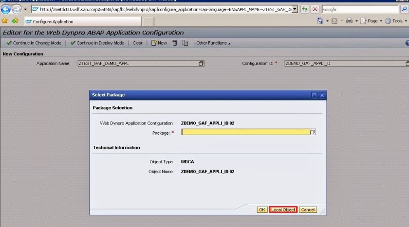Open value help for Application Name
Screen dimensions: 409x227
tap(201, 64)
